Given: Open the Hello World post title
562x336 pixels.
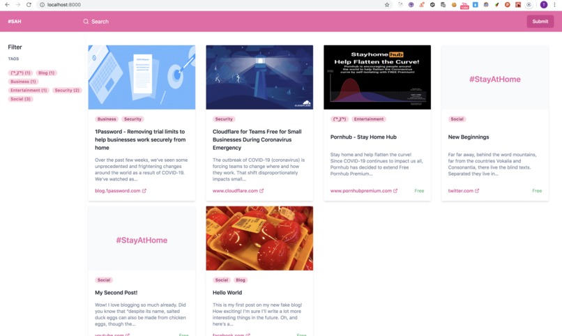Looking at the screenshot, I should click(x=227, y=293).
